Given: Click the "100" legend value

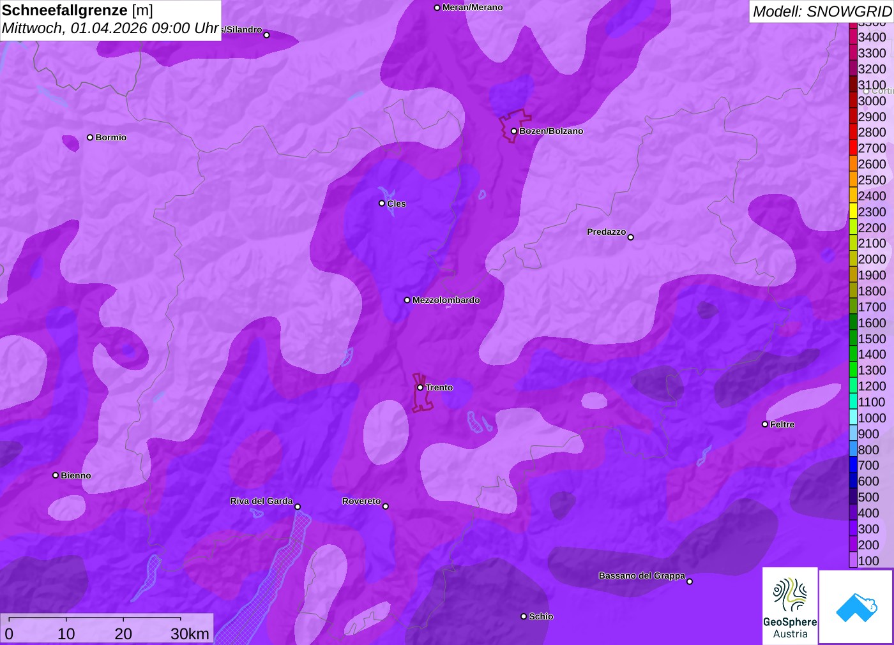Looking at the screenshot, I should 868,561.
